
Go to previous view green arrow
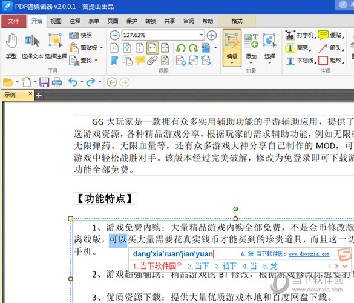click(112, 82)
